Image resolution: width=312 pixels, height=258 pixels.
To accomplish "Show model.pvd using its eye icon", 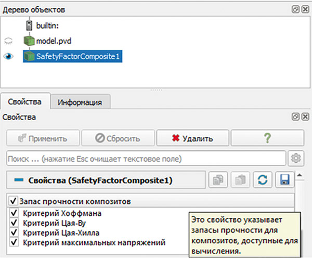I will (8, 41).
